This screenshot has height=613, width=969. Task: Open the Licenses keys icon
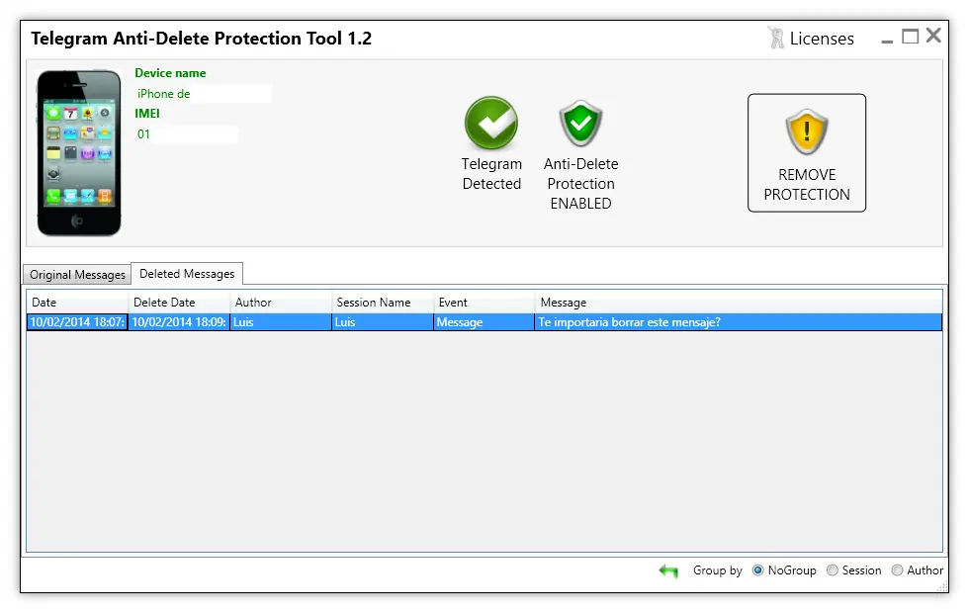tap(775, 38)
